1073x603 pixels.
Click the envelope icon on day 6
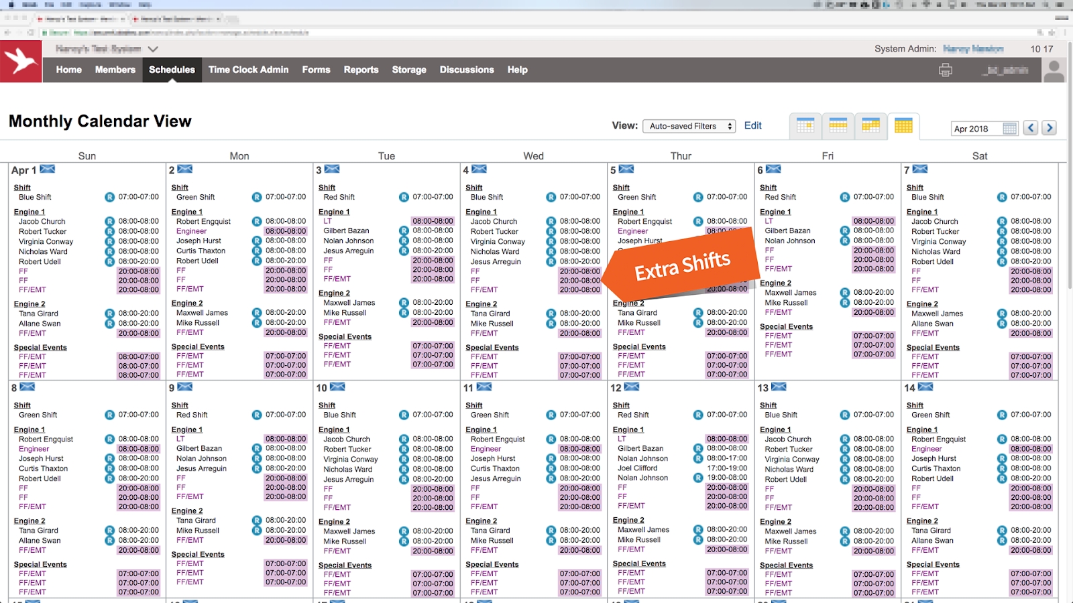tap(773, 170)
